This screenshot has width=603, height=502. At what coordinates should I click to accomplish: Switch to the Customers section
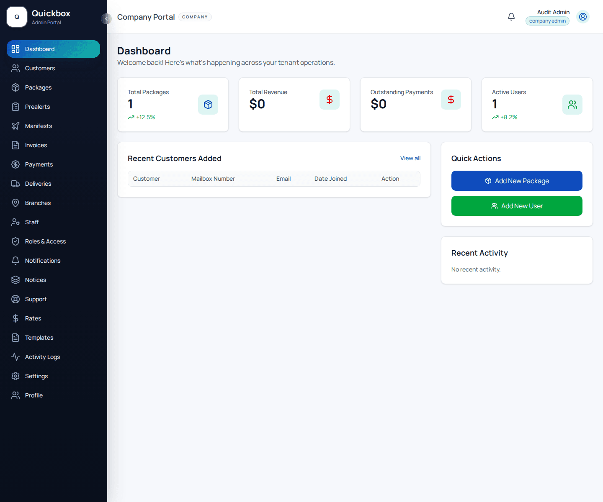pos(40,68)
